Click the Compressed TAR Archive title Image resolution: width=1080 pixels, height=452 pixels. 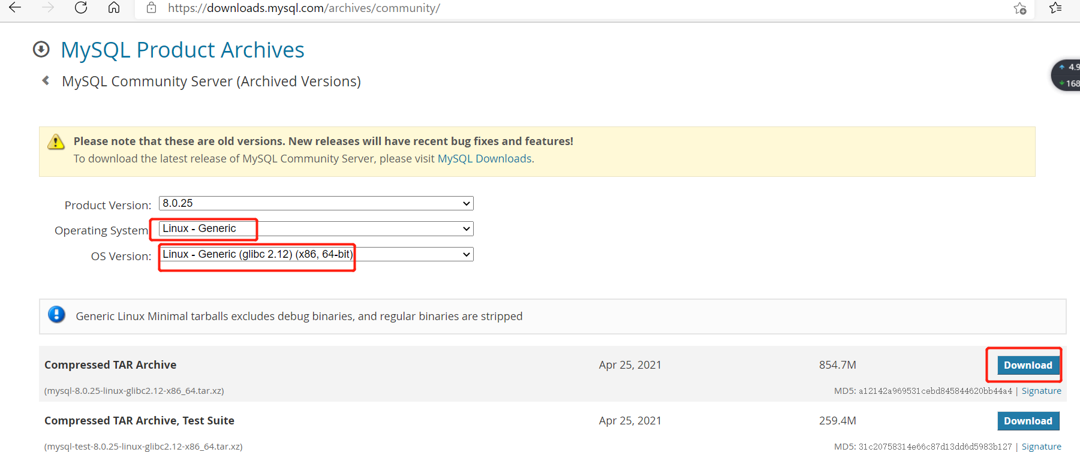point(110,364)
